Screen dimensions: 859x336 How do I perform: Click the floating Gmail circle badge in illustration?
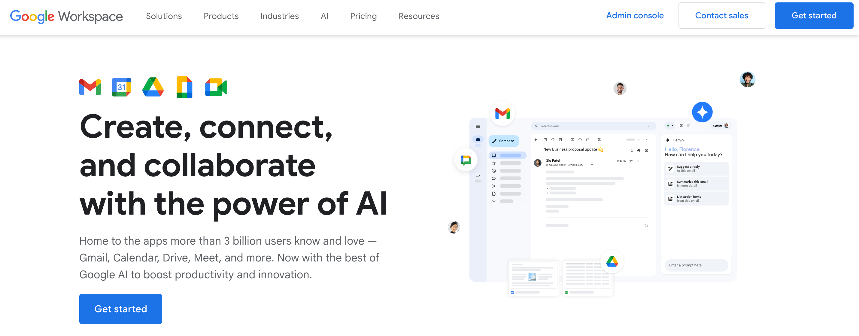[502, 113]
